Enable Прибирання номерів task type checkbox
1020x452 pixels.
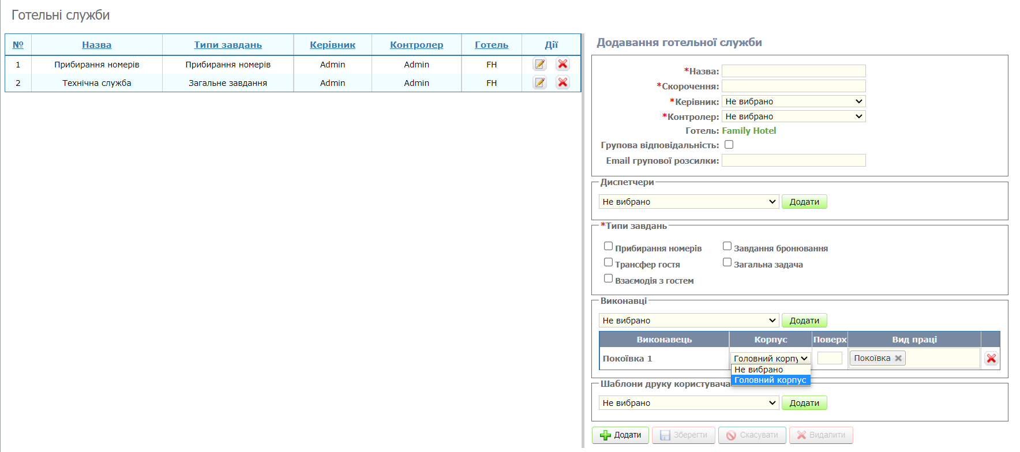coord(608,246)
